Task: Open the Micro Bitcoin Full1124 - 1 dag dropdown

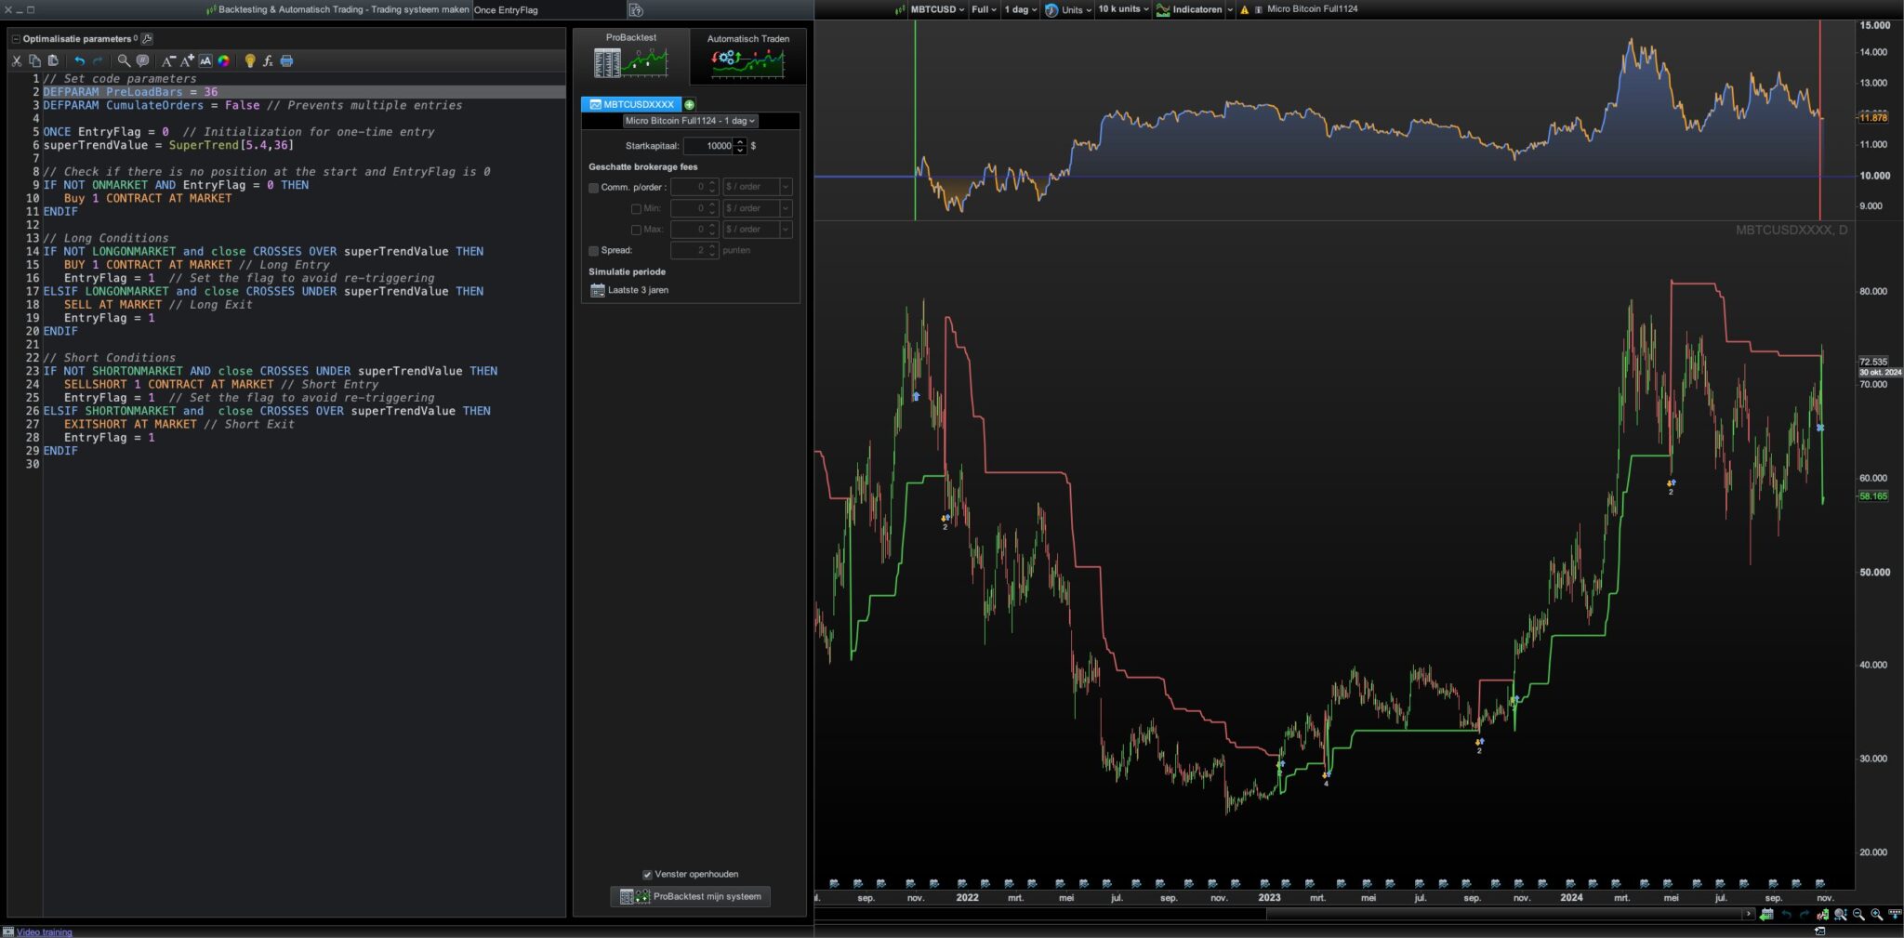Action: pyautogui.click(x=690, y=121)
